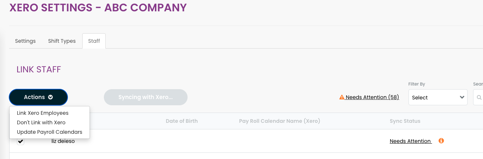Click the orange info icon beside Needs Attention
The image size is (483, 159).
point(441,141)
